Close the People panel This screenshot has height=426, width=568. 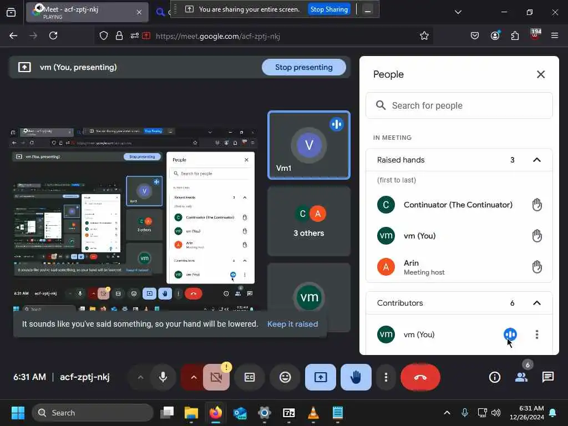(540, 74)
